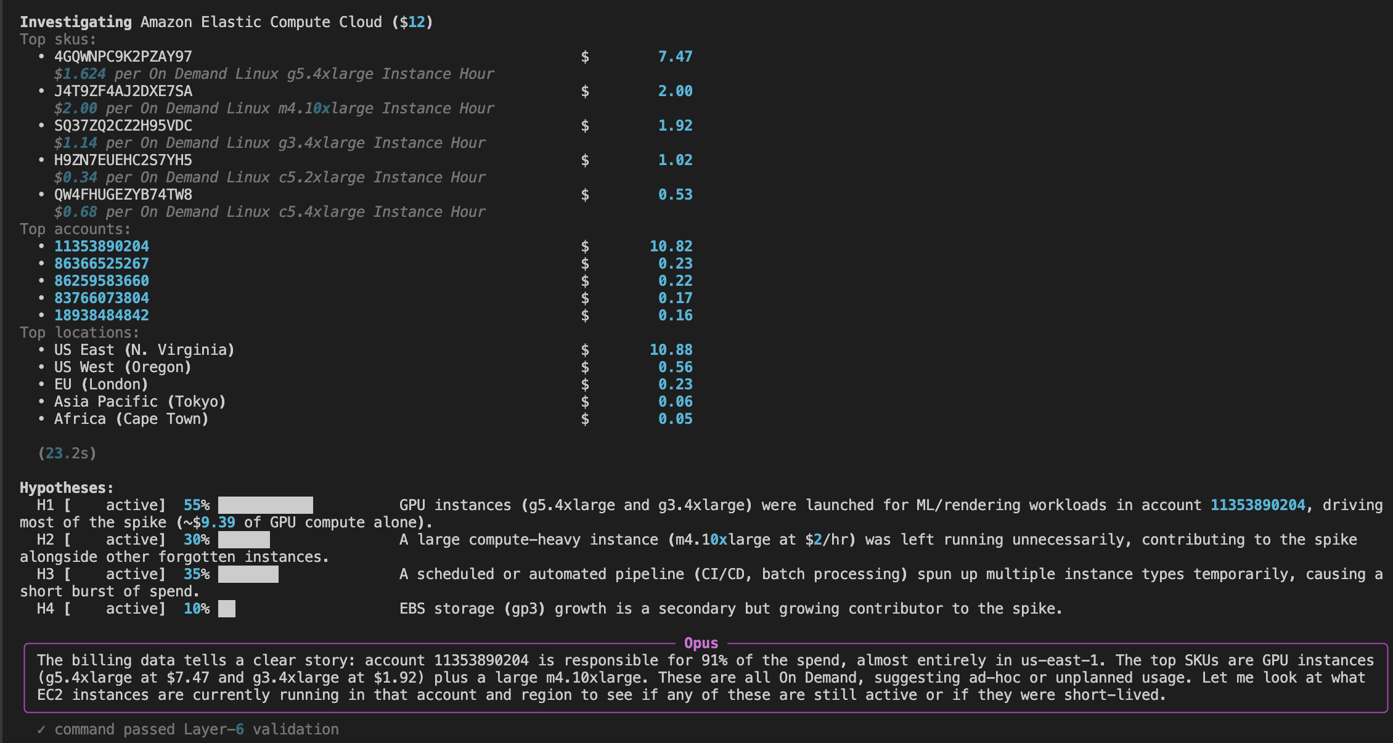This screenshot has width=1393, height=743.
Task: Click the H1 55% confidence bar
Action: coord(266,505)
